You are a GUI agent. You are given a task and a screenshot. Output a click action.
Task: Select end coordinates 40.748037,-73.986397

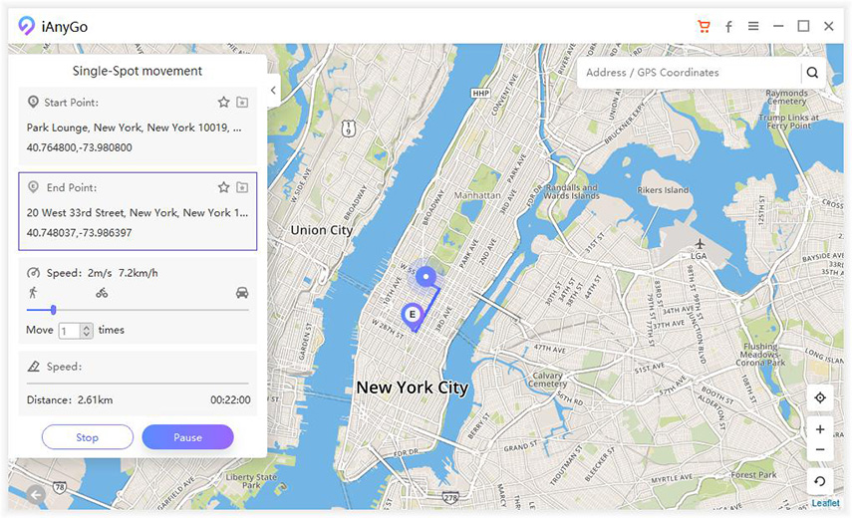tap(80, 232)
